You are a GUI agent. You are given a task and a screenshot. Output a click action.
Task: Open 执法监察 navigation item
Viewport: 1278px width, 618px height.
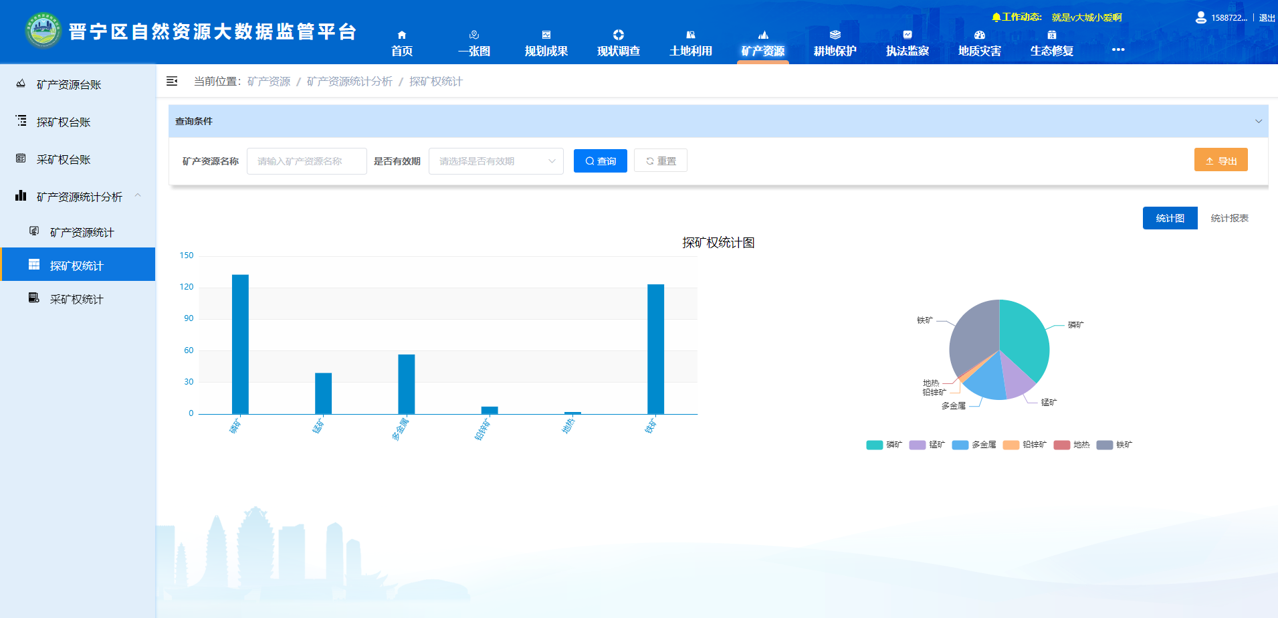908,51
